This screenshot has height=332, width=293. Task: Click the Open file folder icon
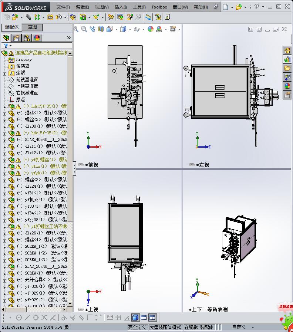(239, 7)
